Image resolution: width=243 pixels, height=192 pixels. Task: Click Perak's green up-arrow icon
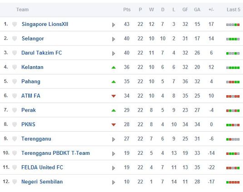pos(114,110)
